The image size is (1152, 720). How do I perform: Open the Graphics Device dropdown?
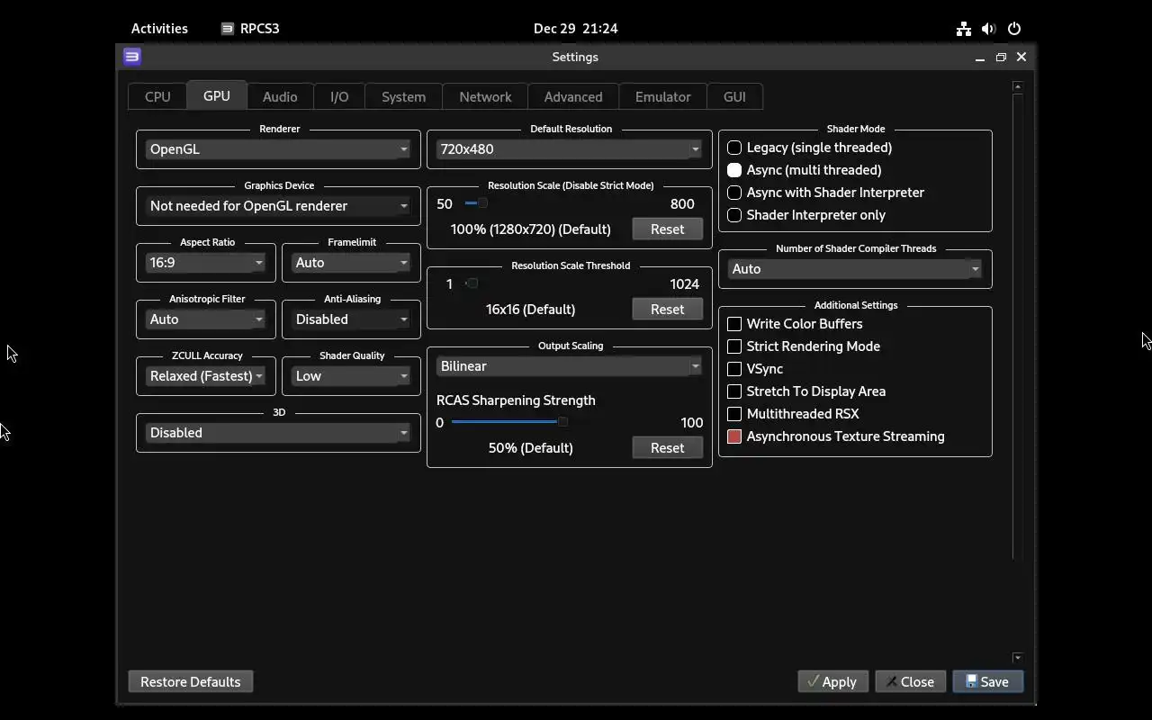click(x=278, y=206)
